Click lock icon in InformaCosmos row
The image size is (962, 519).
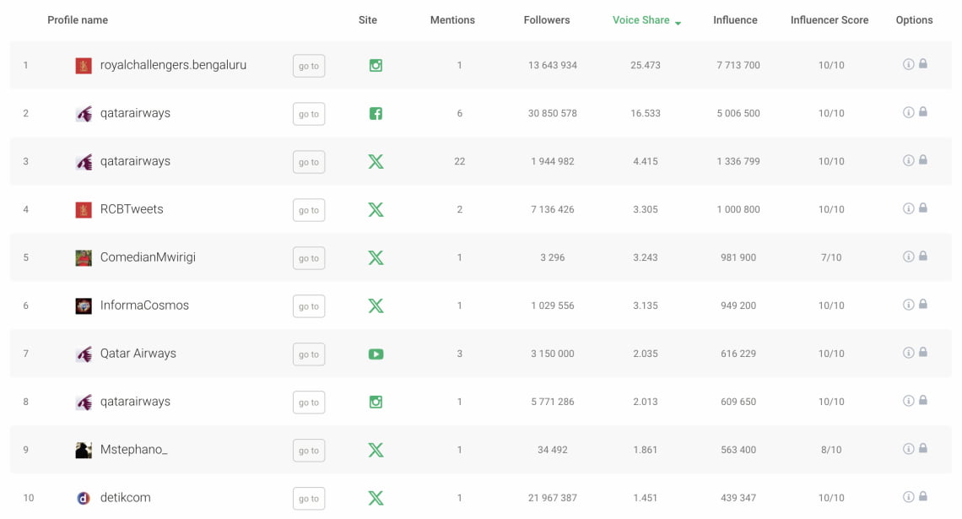tap(922, 305)
